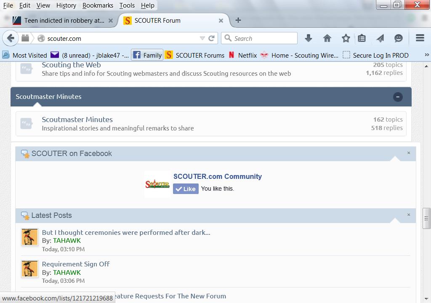Screen dimensions: 431x303
Task: Open the History menu
Action: [x=66, y=5]
